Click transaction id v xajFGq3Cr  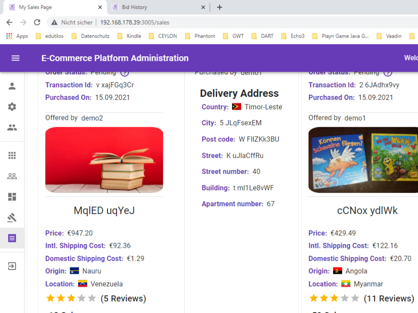[x=115, y=85]
